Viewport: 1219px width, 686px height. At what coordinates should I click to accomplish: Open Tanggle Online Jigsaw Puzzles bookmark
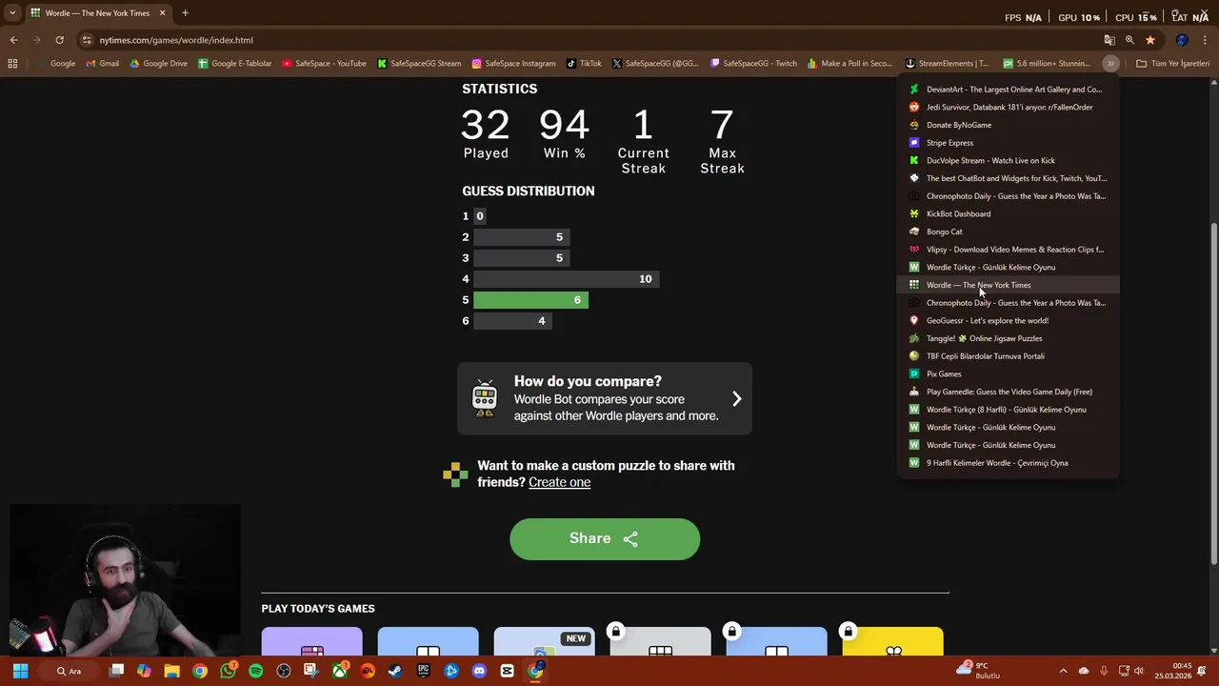point(1008,338)
